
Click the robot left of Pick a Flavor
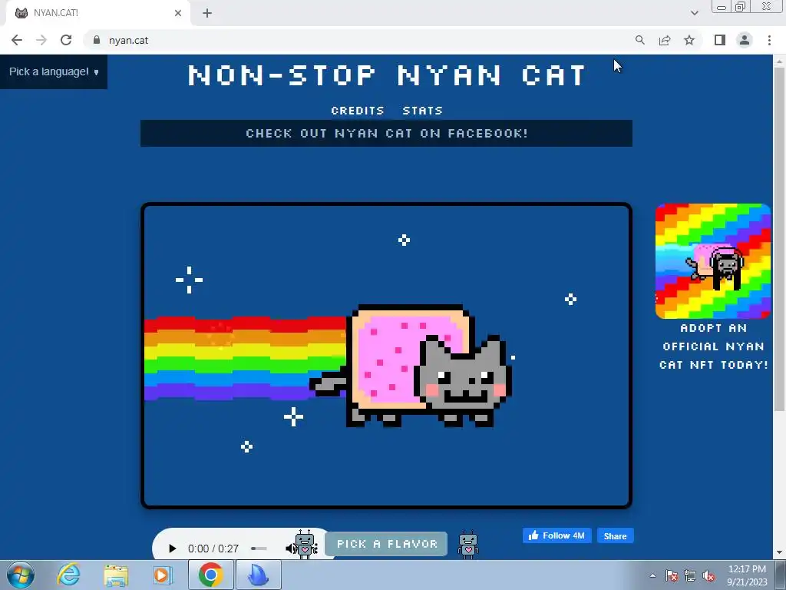pyautogui.click(x=305, y=544)
